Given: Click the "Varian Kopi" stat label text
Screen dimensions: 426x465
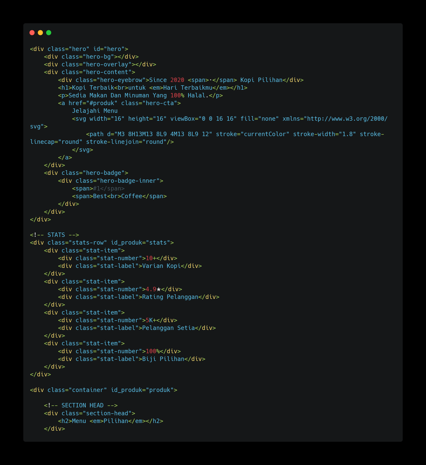Looking at the screenshot, I should pos(161,266).
